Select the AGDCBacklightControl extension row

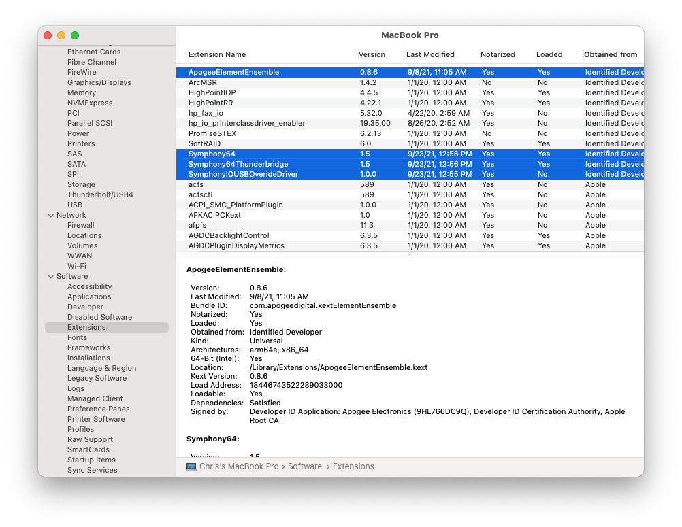point(410,236)
